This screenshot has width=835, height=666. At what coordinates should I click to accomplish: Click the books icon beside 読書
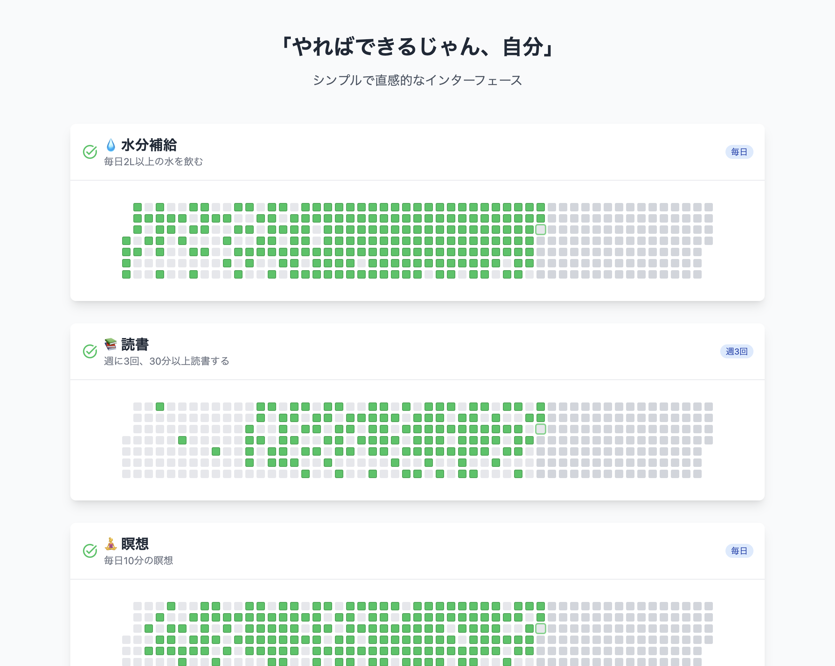coord(111,344)
